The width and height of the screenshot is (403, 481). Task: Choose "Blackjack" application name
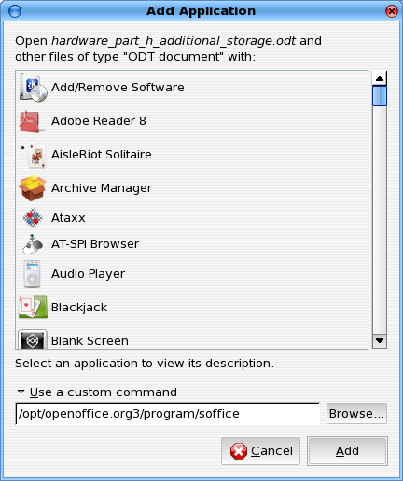point(79,308)
